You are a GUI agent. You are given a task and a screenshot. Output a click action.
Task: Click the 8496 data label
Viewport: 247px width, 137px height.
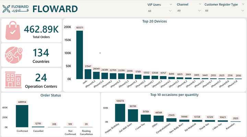172,74
